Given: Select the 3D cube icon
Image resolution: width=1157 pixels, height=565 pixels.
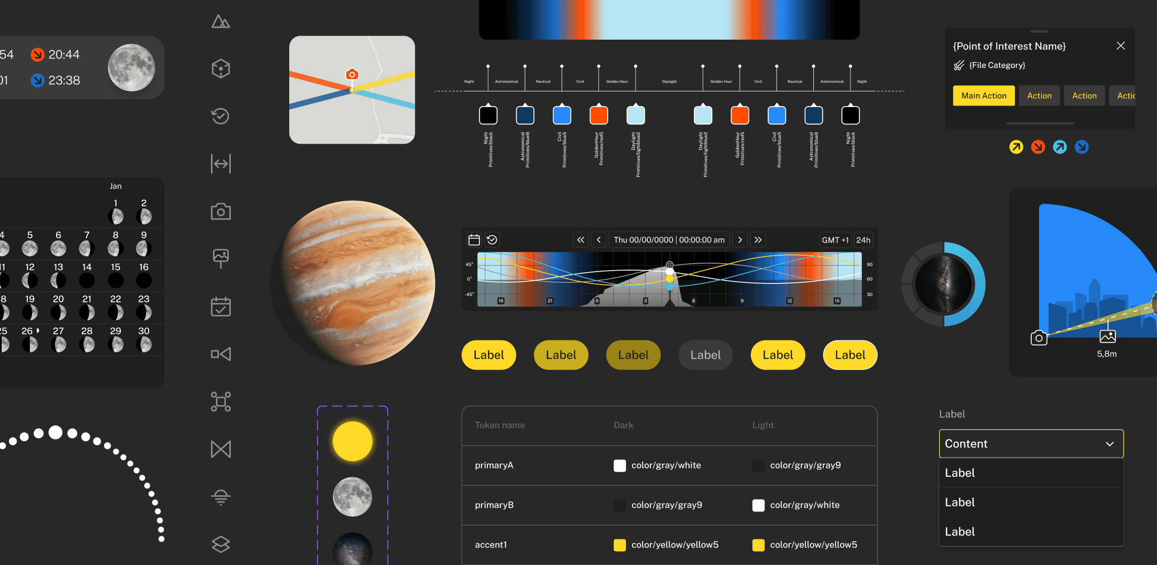Looking at the screenshot, I should tap(220, 68).
